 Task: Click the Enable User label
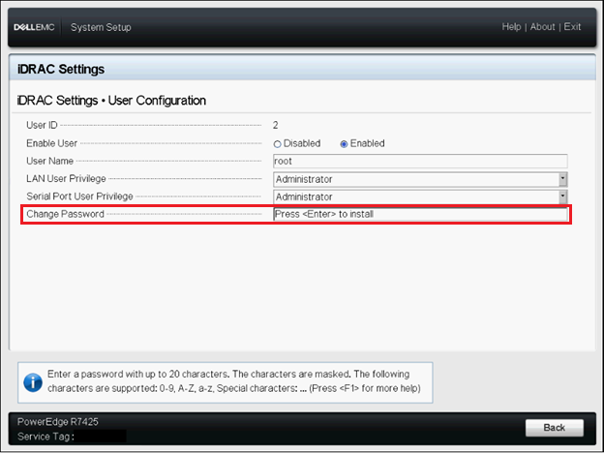point(50,143)
